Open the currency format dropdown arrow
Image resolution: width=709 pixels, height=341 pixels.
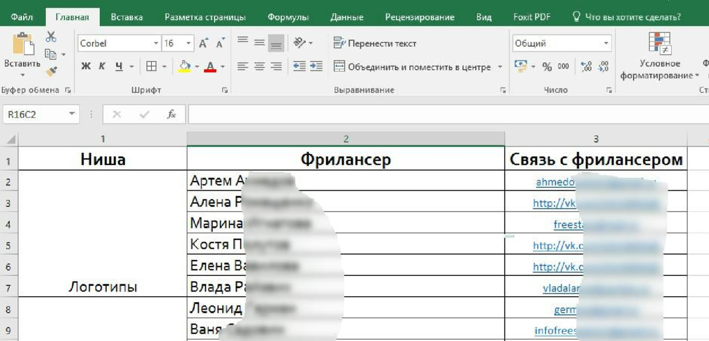click(x=533, y=67)
